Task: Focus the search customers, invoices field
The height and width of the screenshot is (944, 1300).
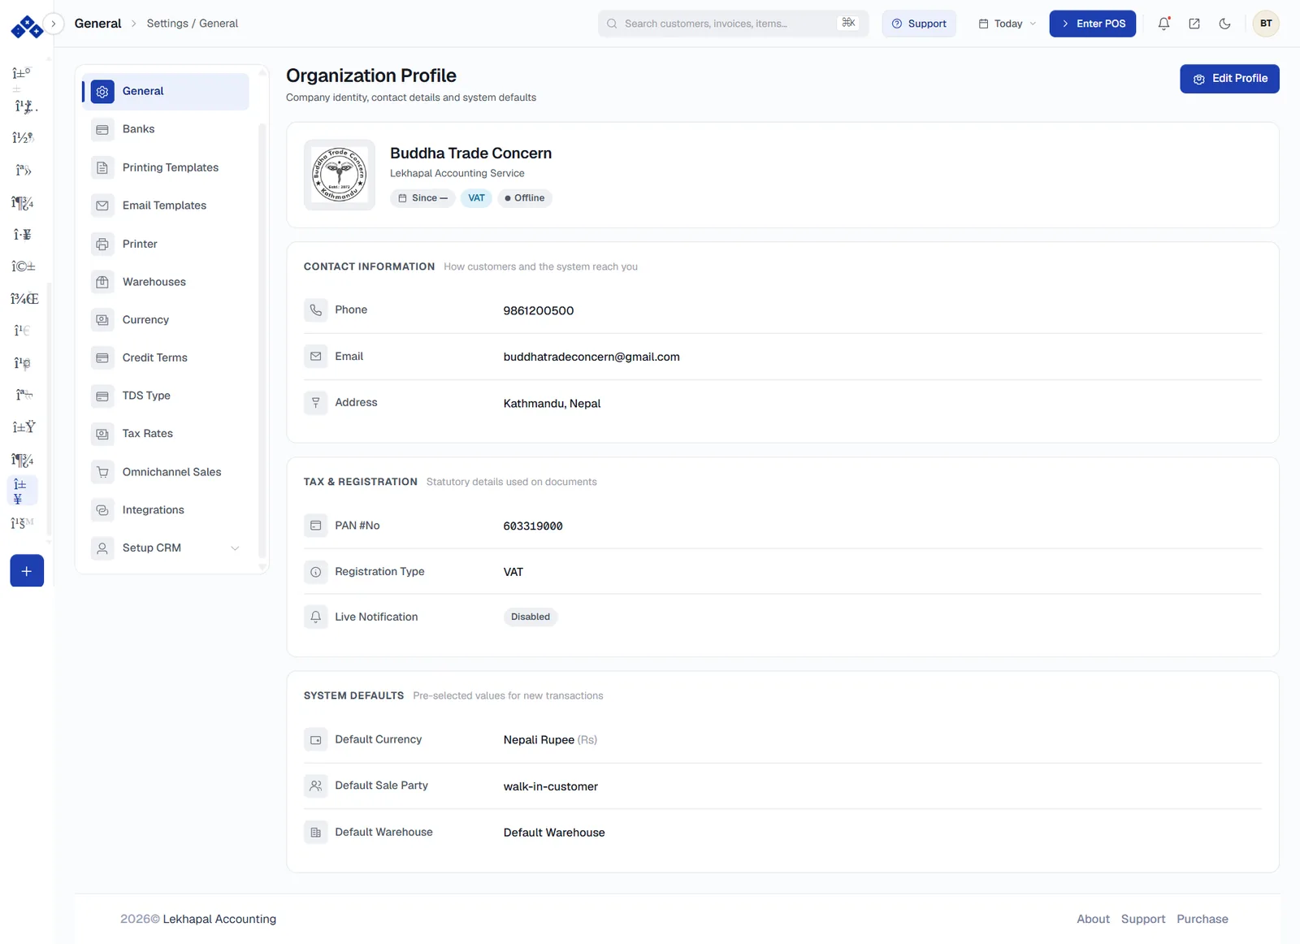Action: coord(734,24)
